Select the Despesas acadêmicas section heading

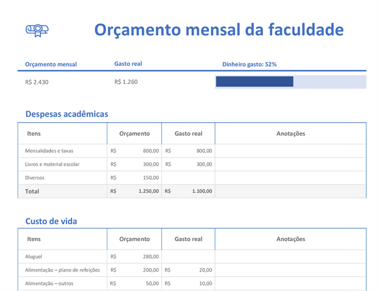click(67, 114)
